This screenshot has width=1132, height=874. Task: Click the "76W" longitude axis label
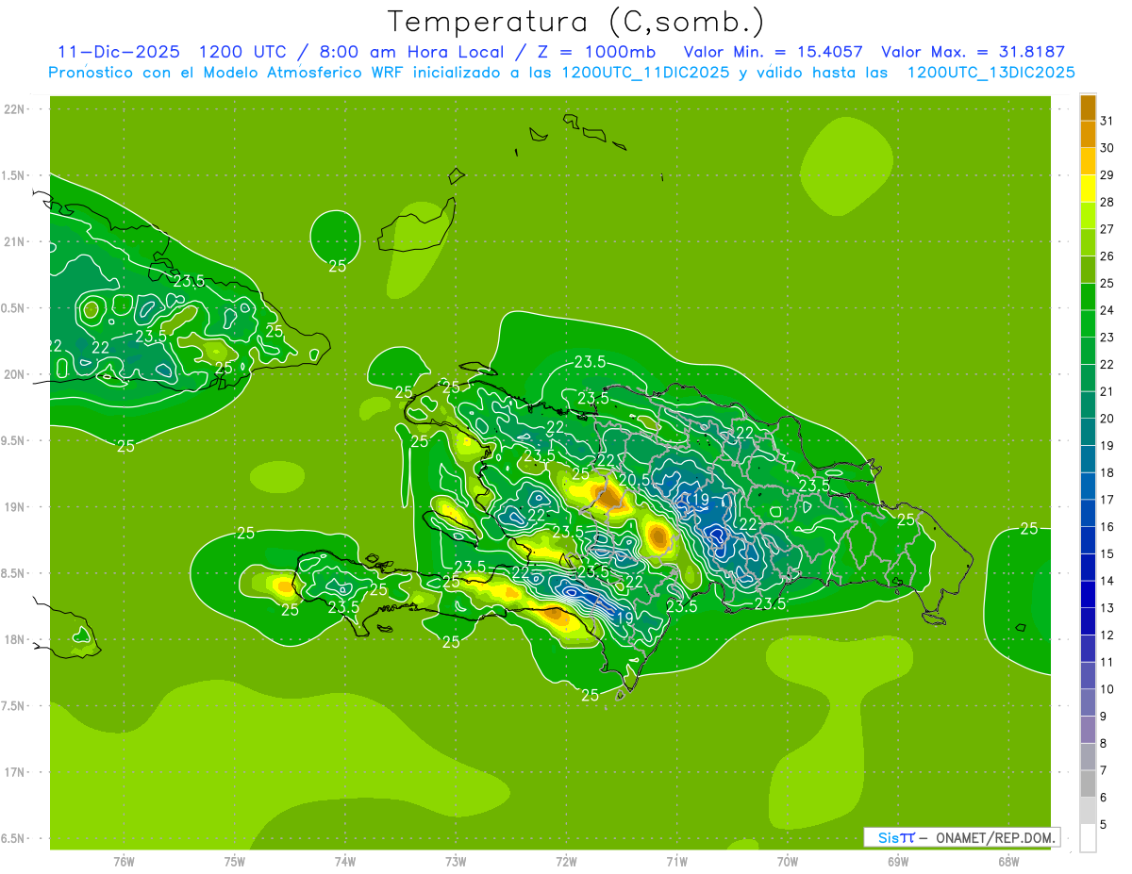pyautogui.click(x=124, y=862)
